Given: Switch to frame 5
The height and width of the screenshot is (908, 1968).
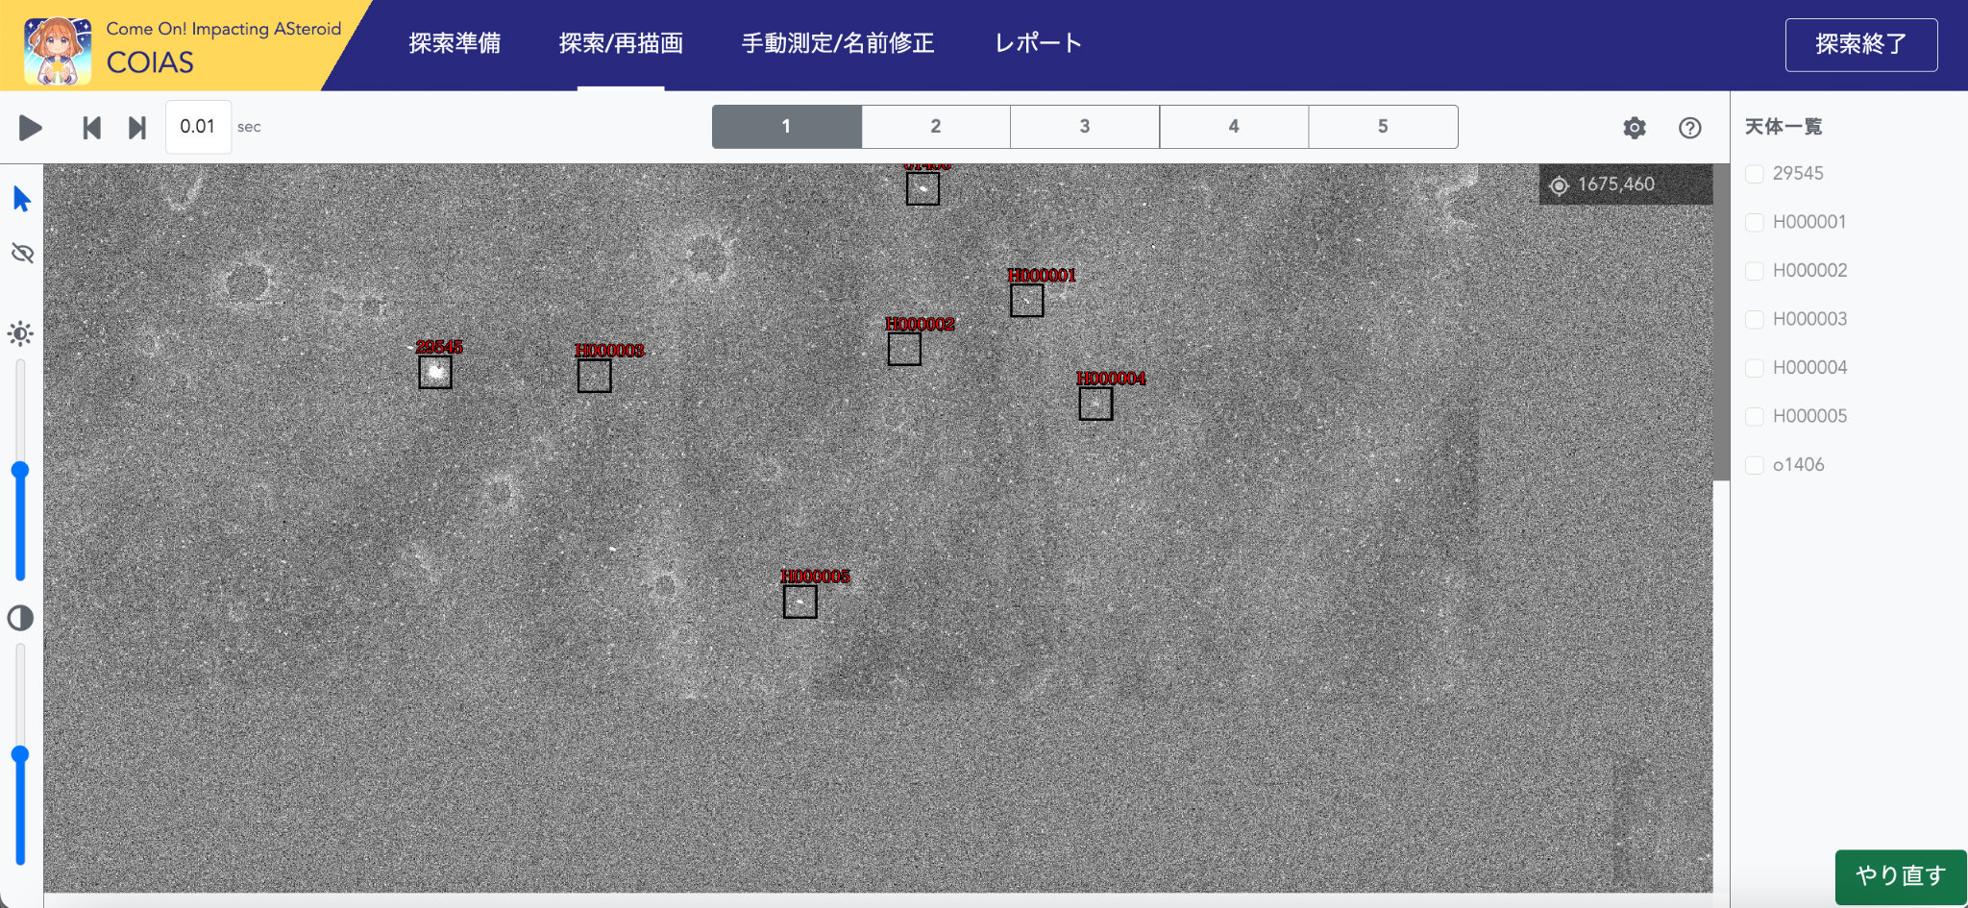Looking at the screenshot, I should coord(1384,126).
